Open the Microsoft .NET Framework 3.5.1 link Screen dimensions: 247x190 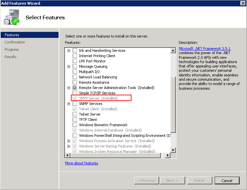204,48
